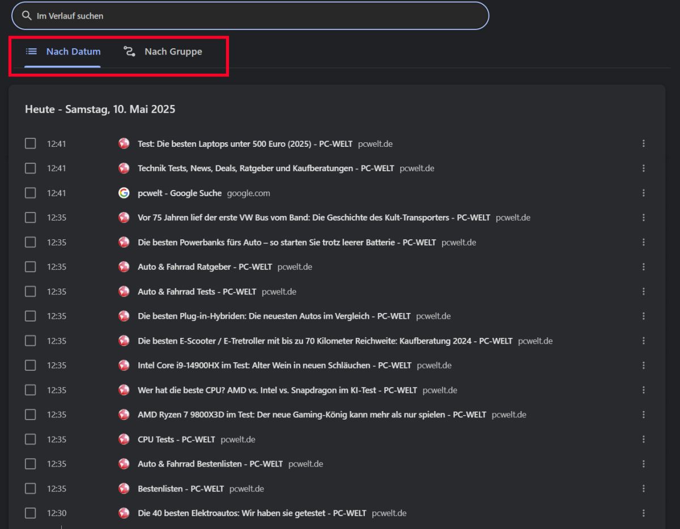
Task: Click PC-WELT favicon beside Laptops unter 500 Euro
Action: [124, 143]
